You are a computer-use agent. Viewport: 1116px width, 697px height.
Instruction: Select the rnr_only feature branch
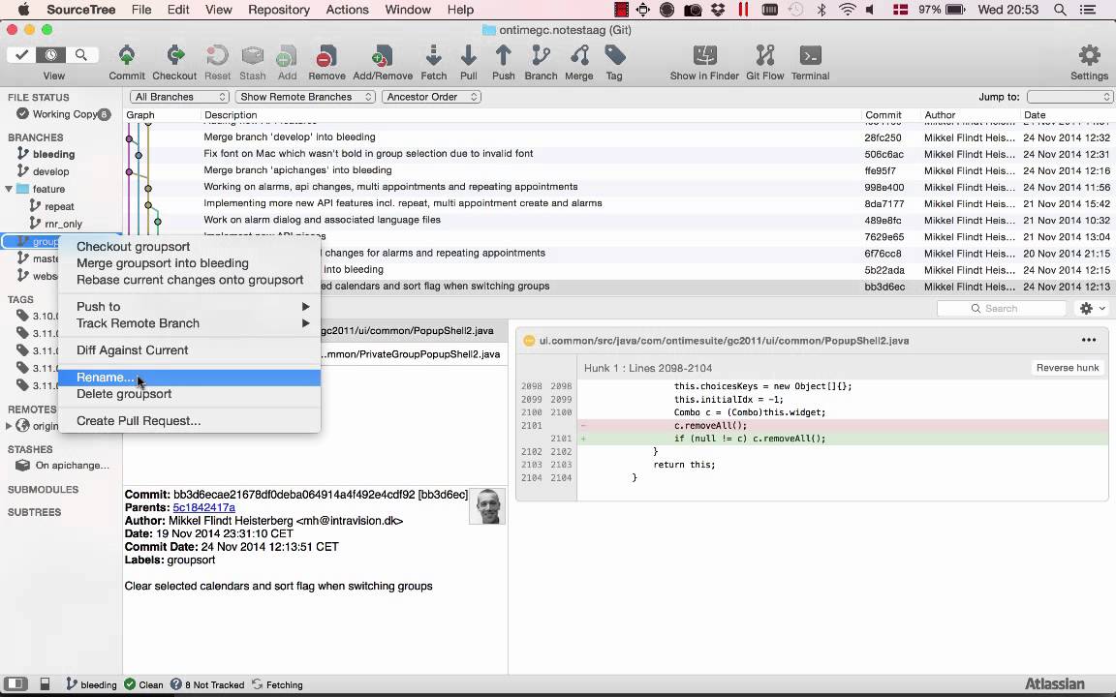pos(63,224)
